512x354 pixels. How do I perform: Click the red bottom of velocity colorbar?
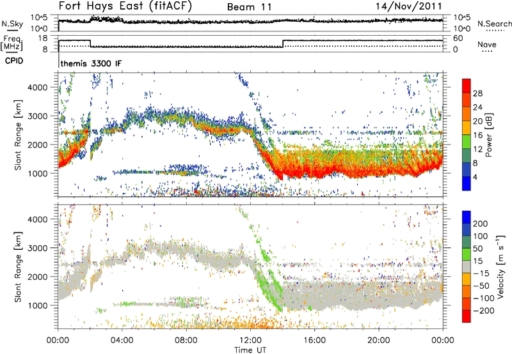(467, 316)
